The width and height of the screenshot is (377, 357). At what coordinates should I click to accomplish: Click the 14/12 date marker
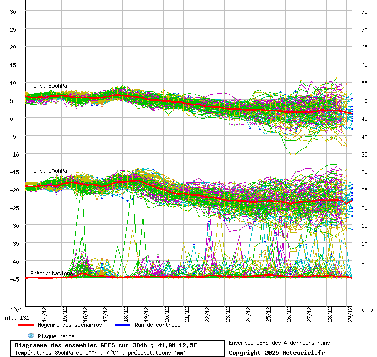(x=45, y=311)
